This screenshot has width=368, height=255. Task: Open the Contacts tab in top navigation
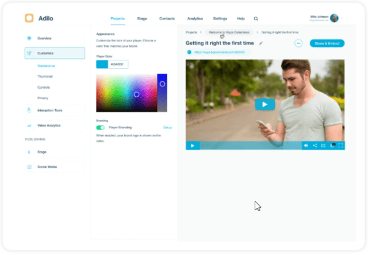[x=167, y=18]
